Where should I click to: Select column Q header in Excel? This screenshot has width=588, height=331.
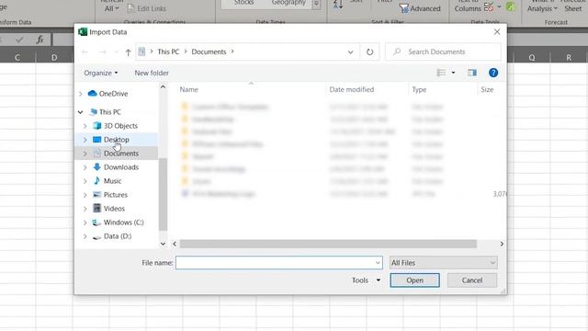[x=532, y=57]
